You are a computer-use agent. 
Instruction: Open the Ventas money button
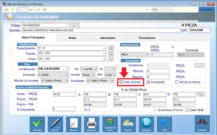click(128, 124)
